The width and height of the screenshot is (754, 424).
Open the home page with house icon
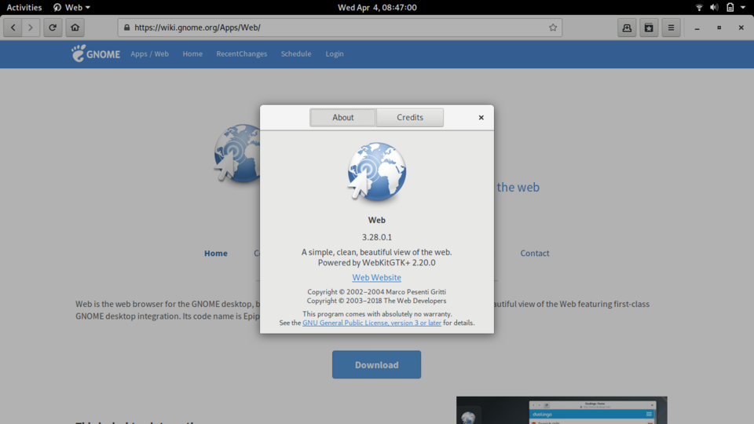click(x=75, y=27)
